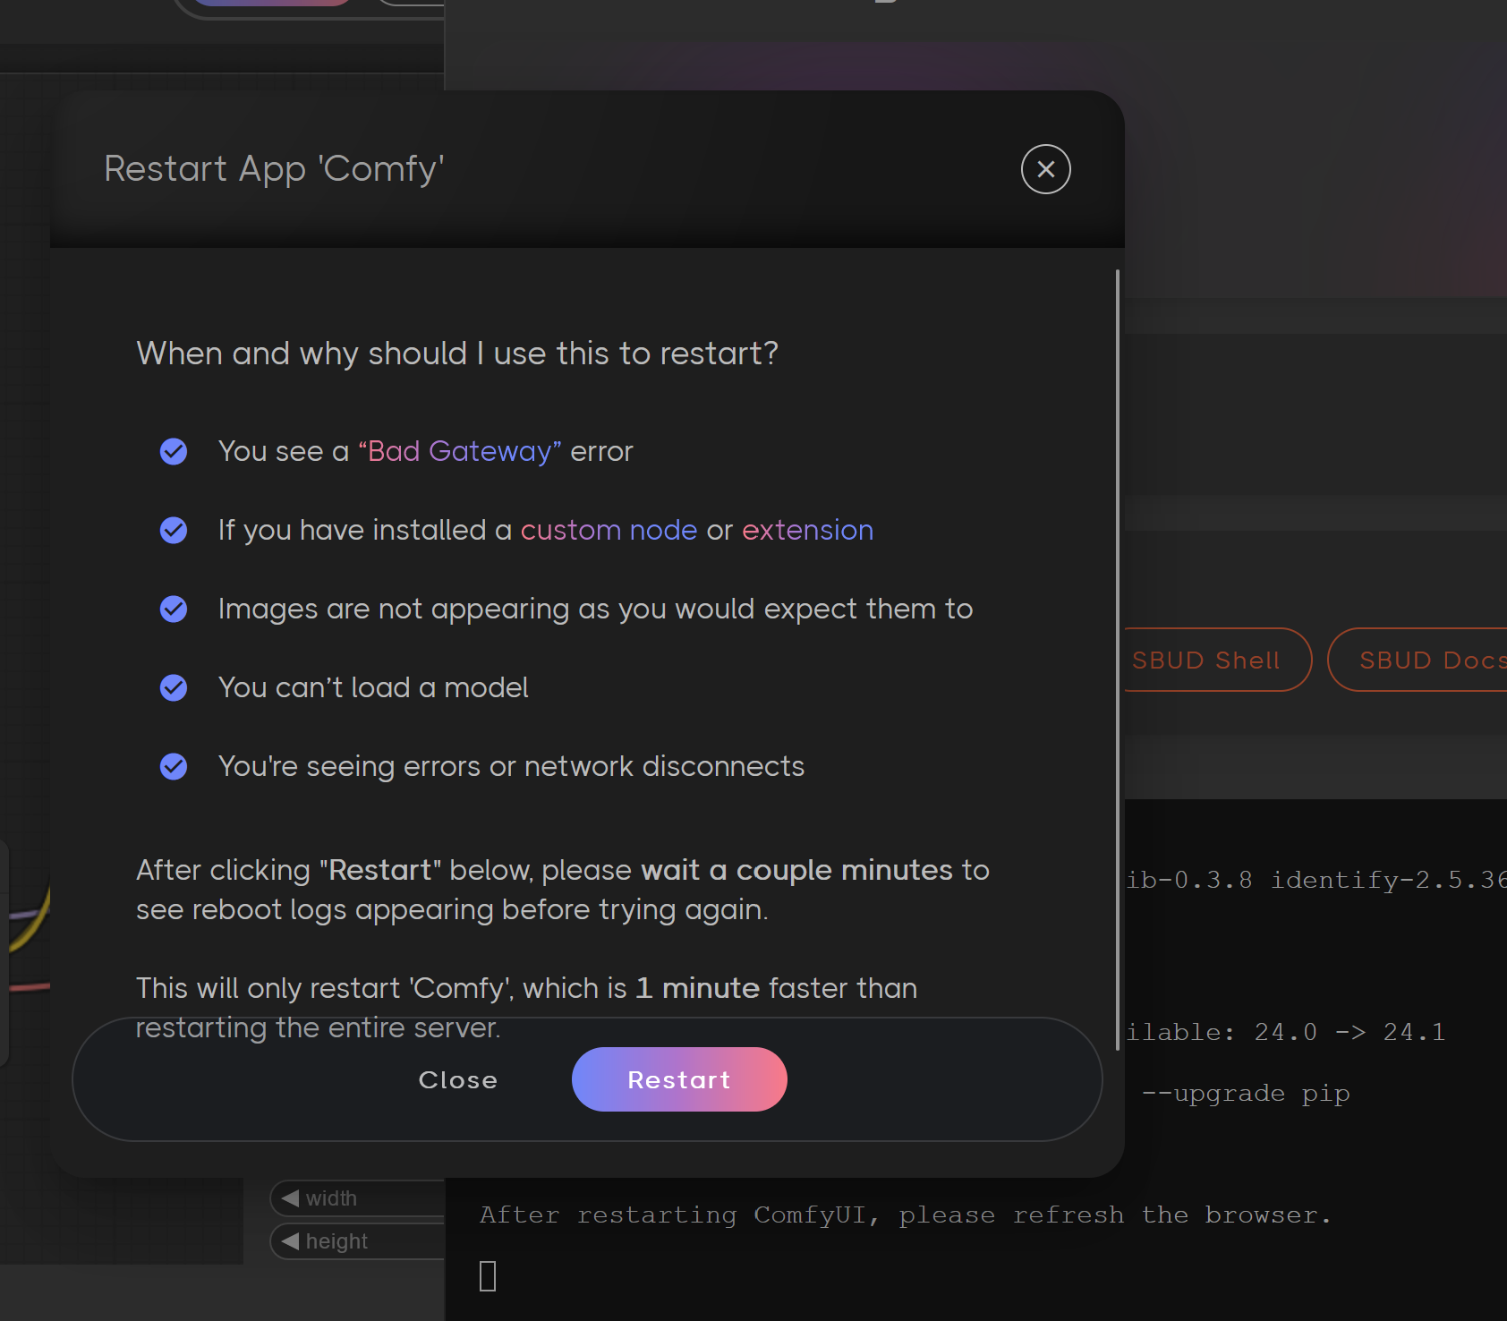Click the bold "wait a couple minutes" text

pyautogui.click(x=796, y=870)
